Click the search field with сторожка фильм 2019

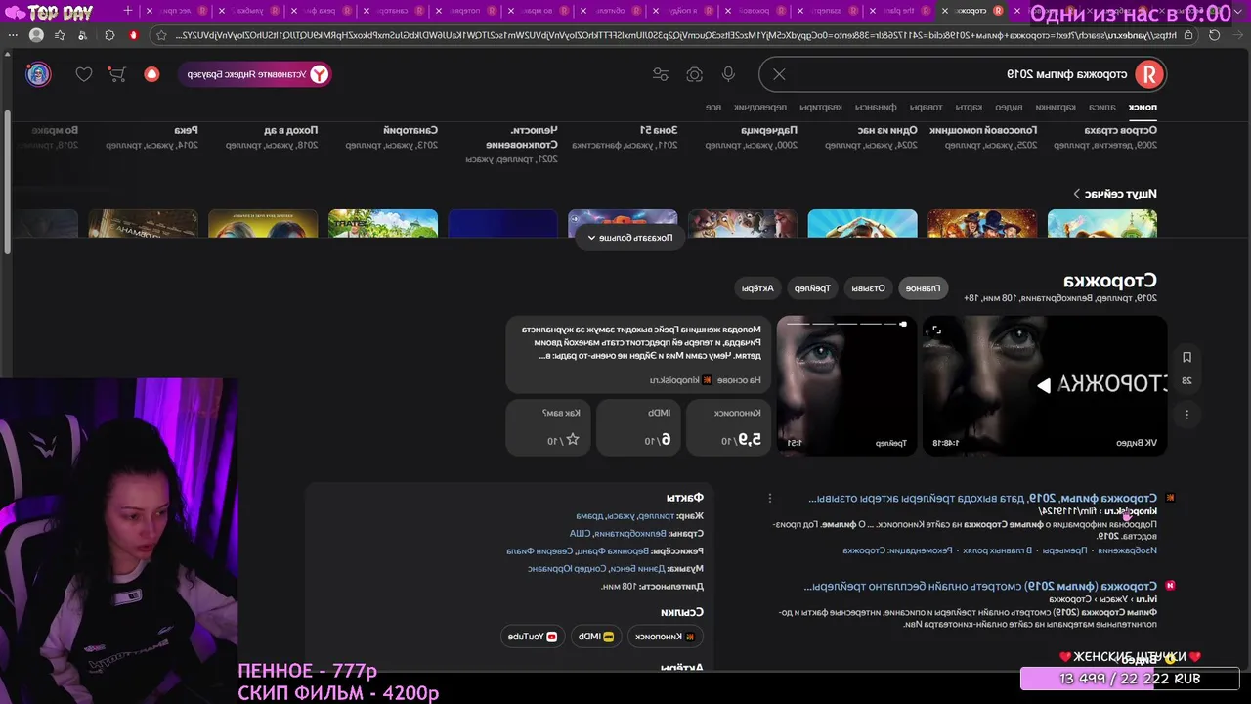(x=963, y=74)
